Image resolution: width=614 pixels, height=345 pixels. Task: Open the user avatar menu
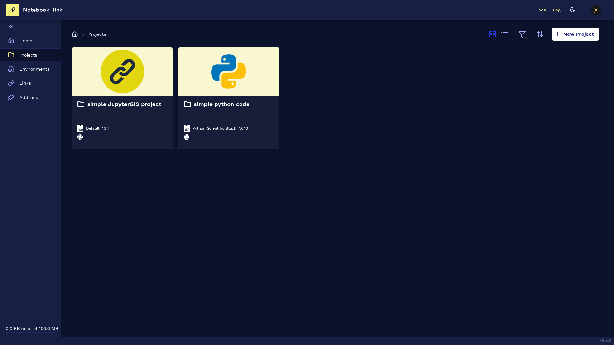point(596,10)
